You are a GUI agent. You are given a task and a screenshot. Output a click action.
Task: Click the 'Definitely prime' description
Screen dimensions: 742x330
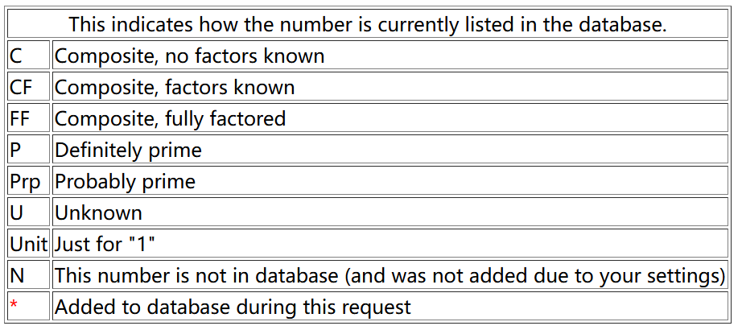click(x=128, y=150)
